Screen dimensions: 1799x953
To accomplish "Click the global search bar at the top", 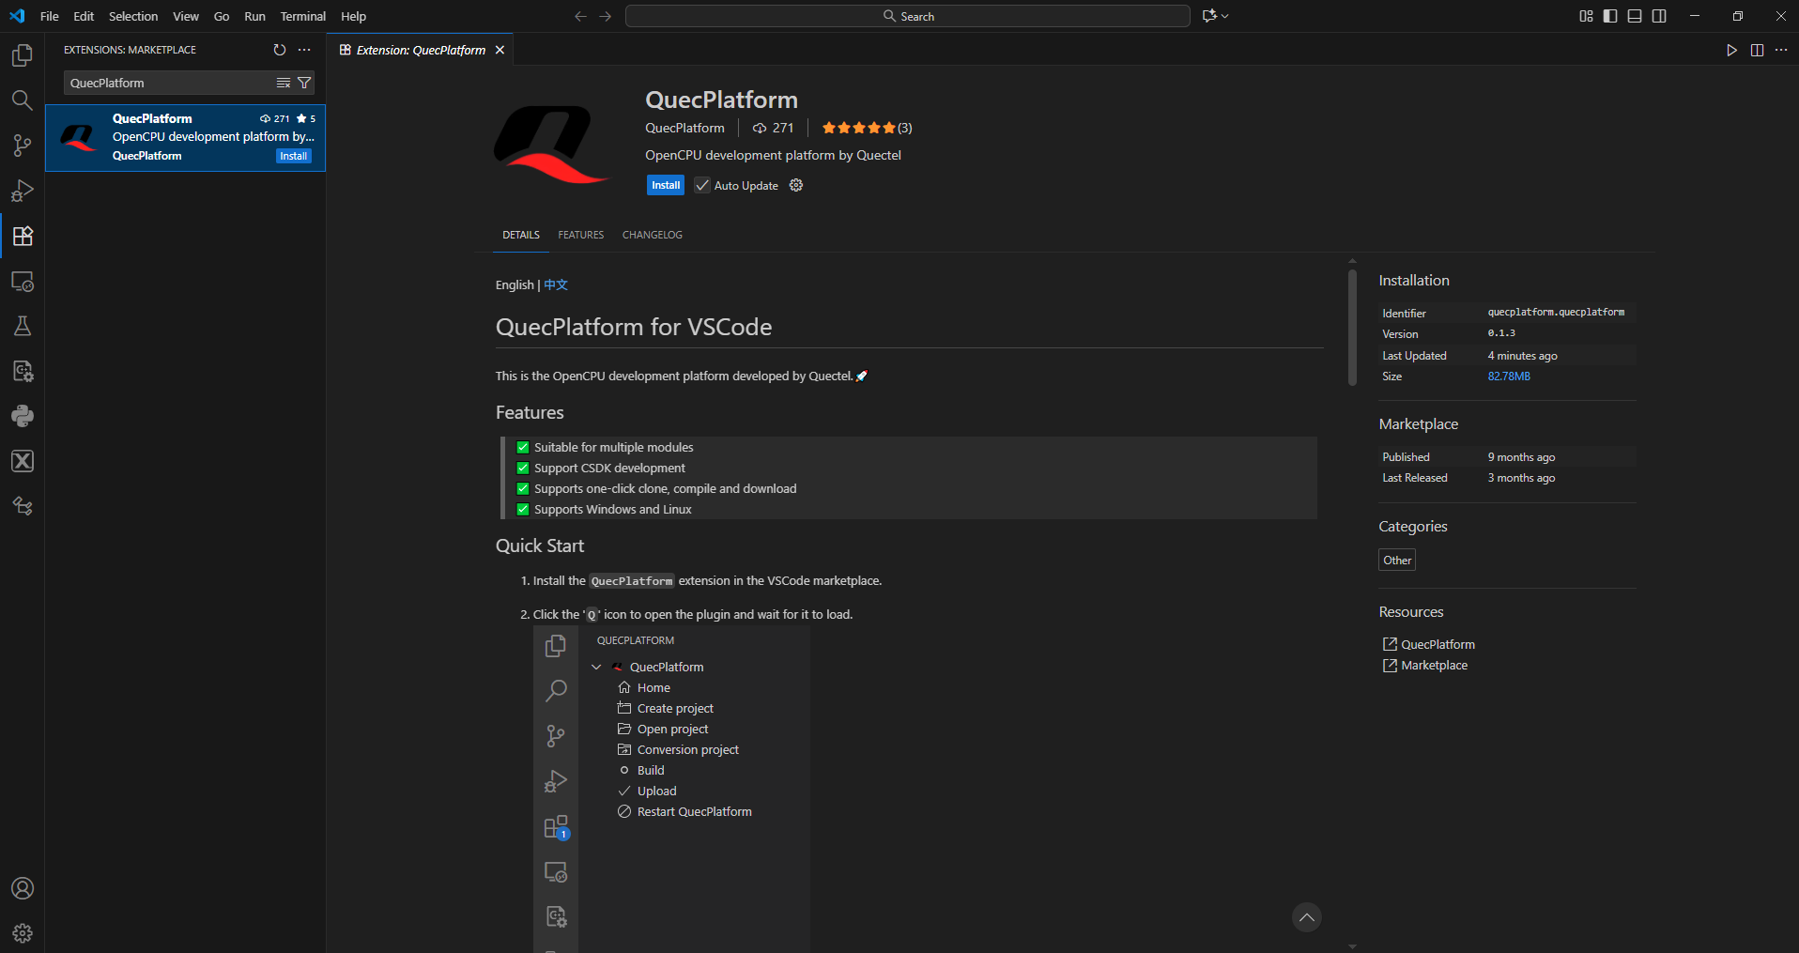I will (906, 16).
